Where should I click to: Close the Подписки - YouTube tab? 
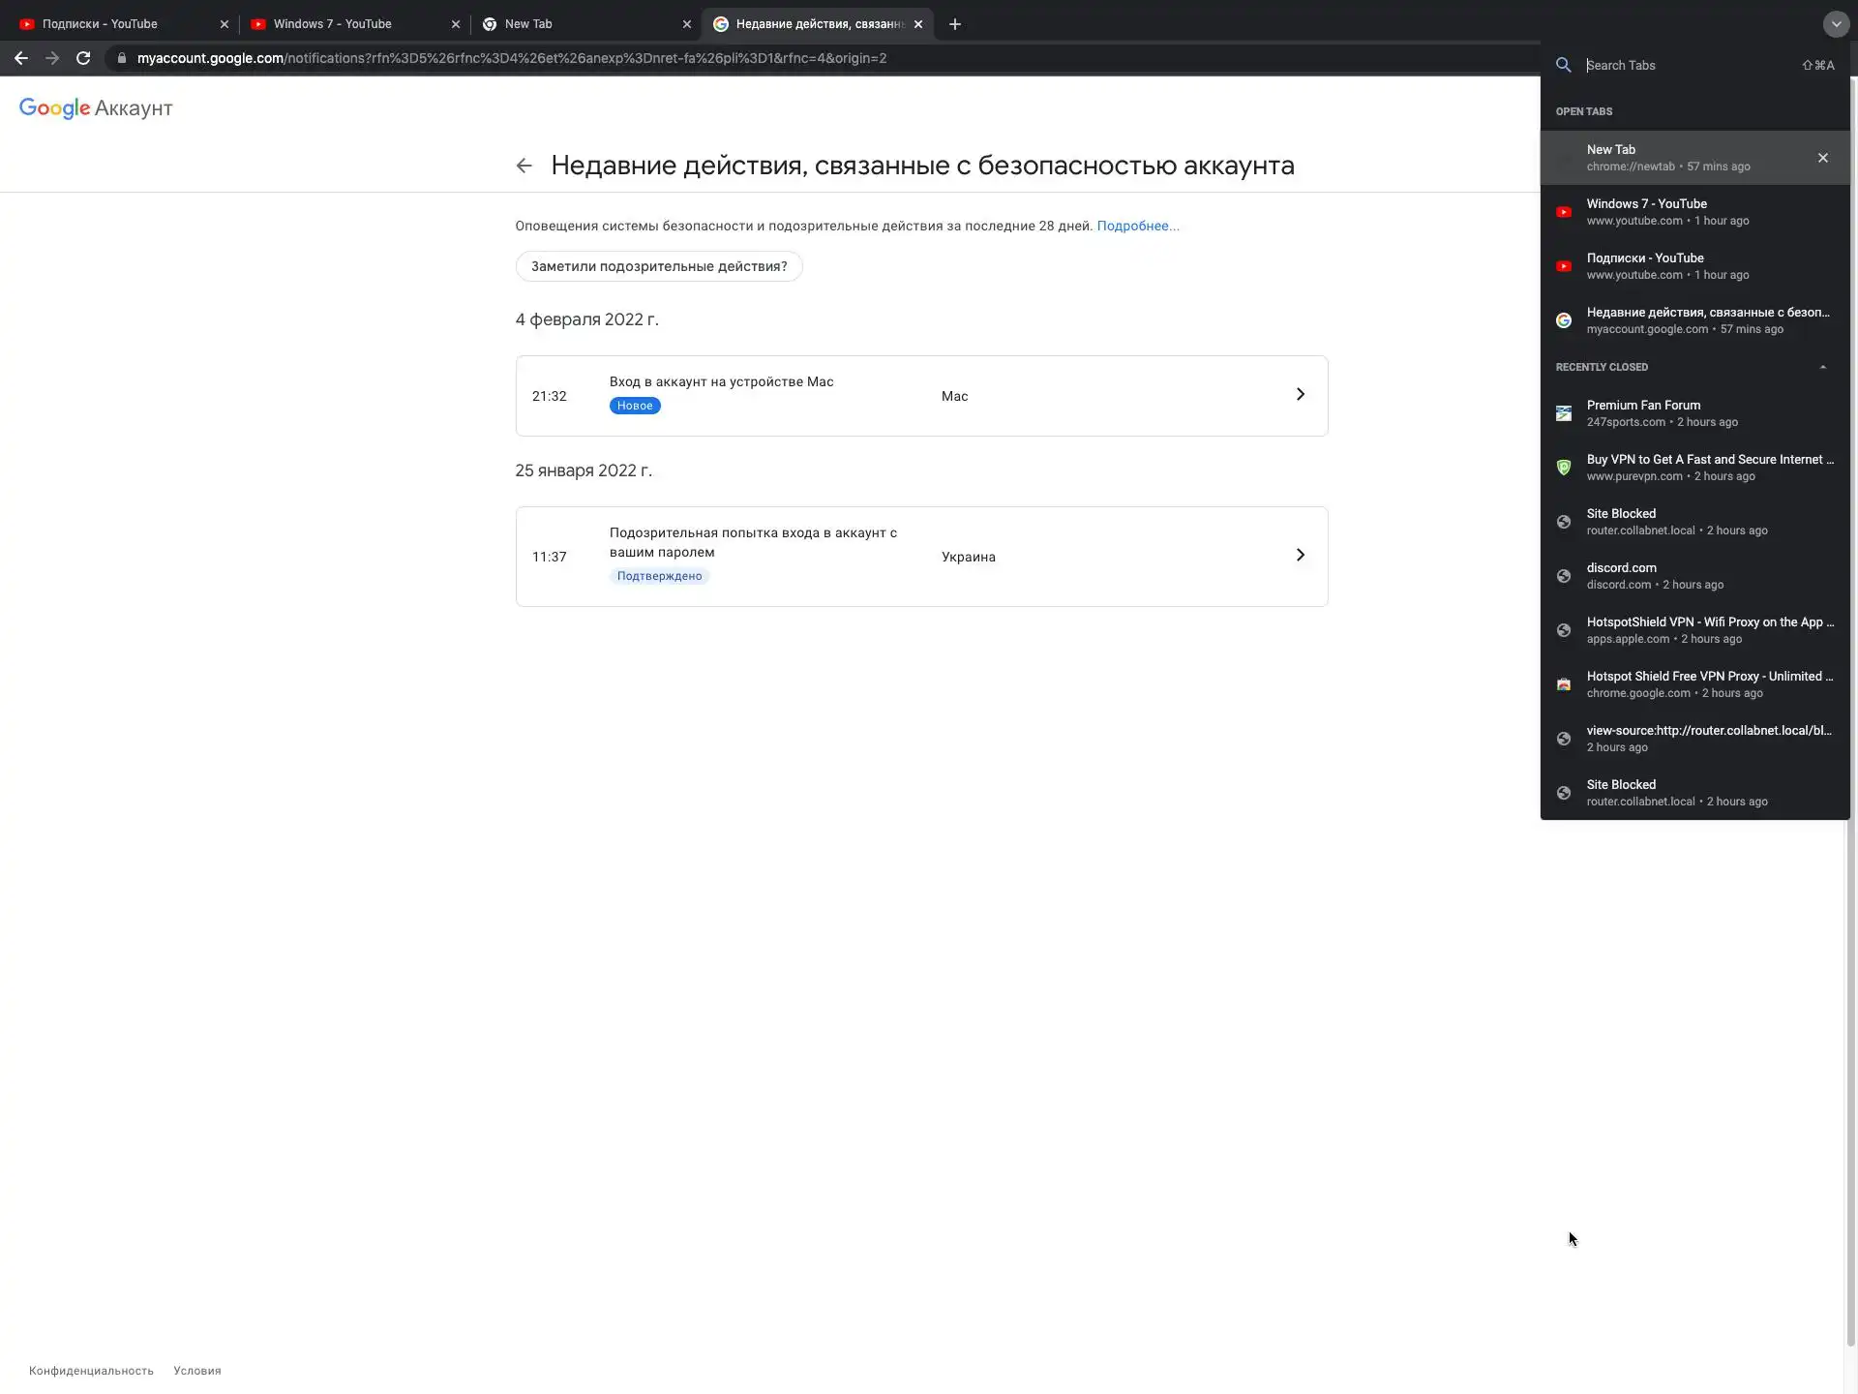click(225, 24)
